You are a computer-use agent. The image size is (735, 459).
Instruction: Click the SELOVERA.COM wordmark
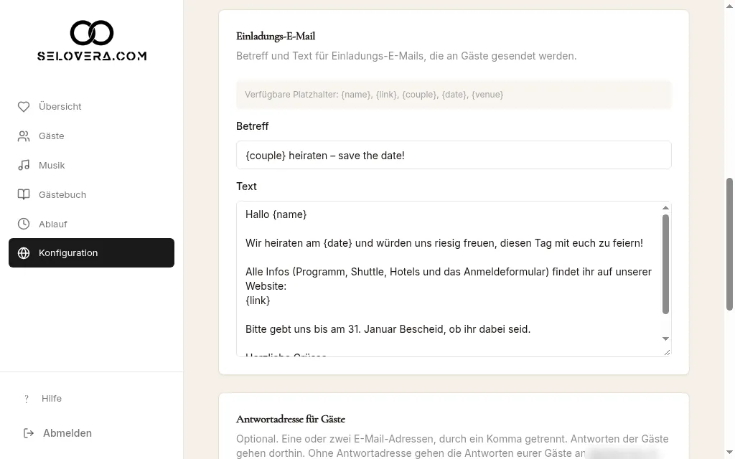92,56
